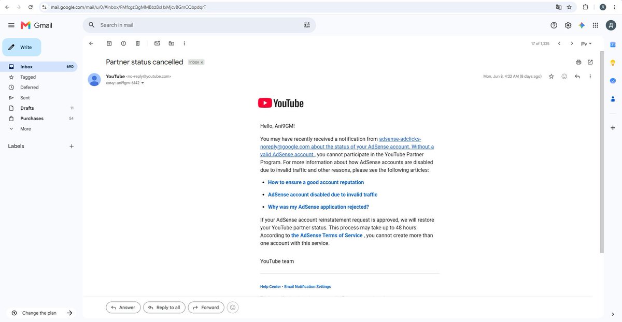Open the main menu hamburger icon
622x322 pixels.
pyautogui.click(x=11, y=25)
